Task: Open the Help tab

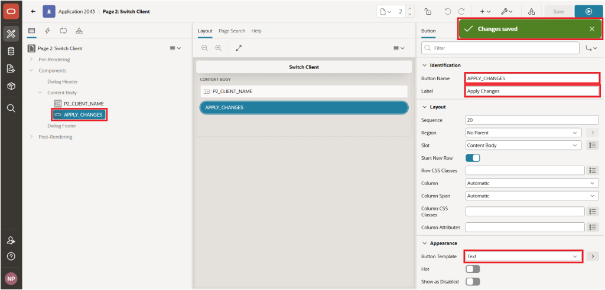Action: (256, 31)
